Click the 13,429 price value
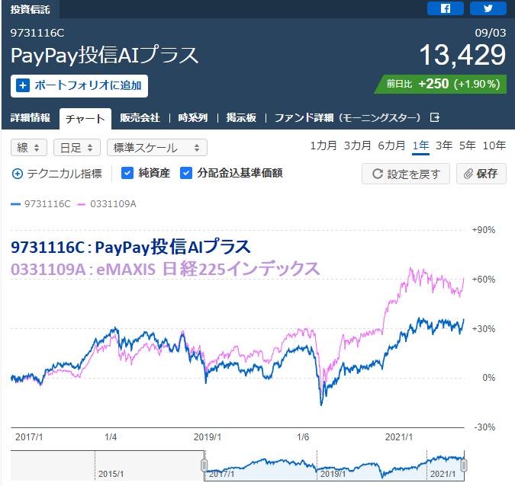Image resolution: width=515 pixels, height=486 pixels. pos(462,55)
